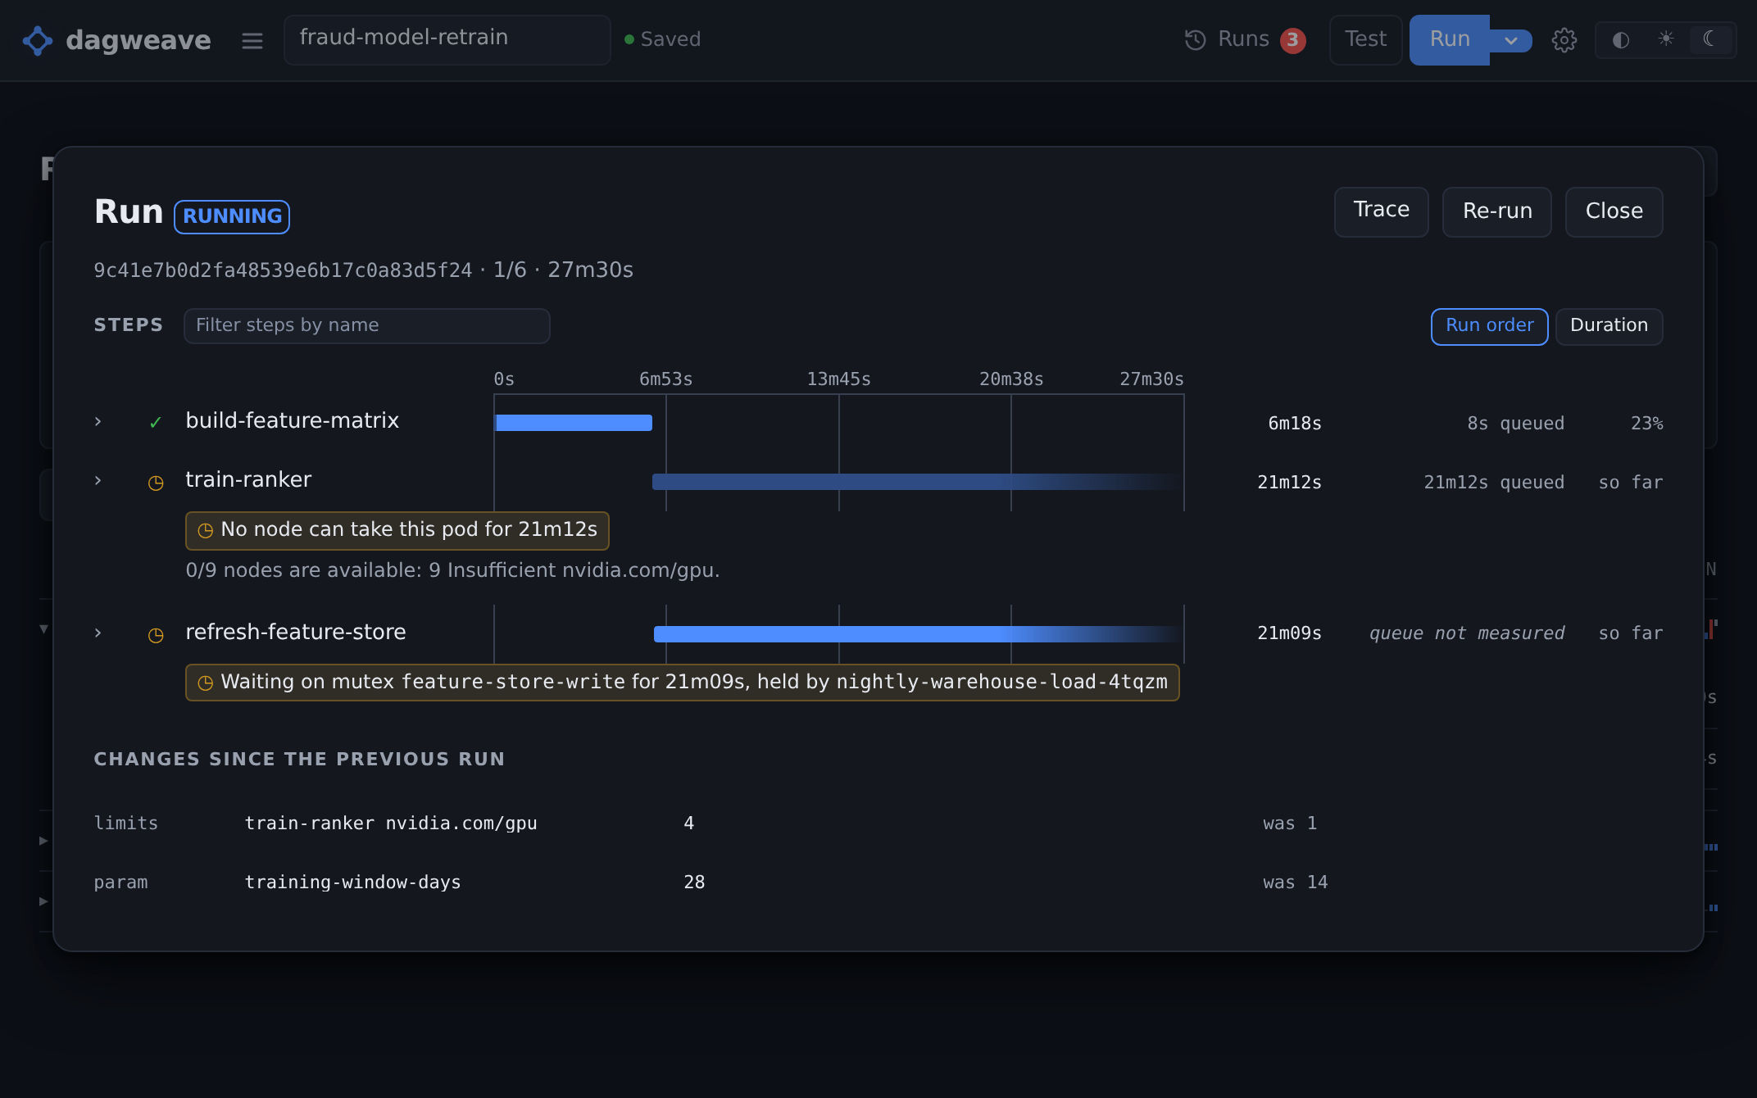The image size is (1757, 1098).
Task: Select the auto contrast theme icon
Action: click(x=1621, y=39)
